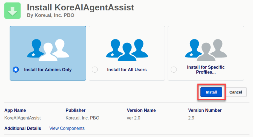Click the Version Number value 2.9

[191, 118]
